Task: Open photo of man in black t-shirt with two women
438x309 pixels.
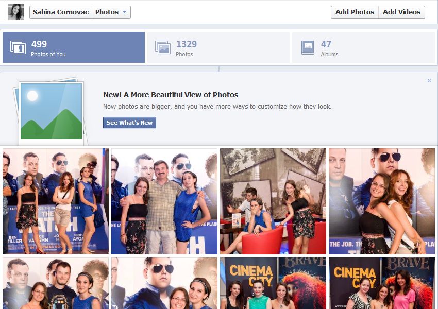Action: click(x=56, y=283)
